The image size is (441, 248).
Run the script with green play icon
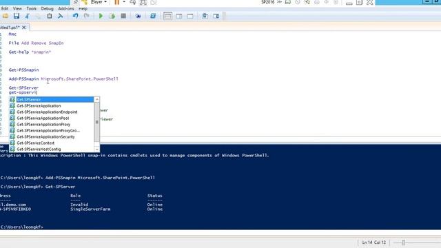(x=101, y=16)
